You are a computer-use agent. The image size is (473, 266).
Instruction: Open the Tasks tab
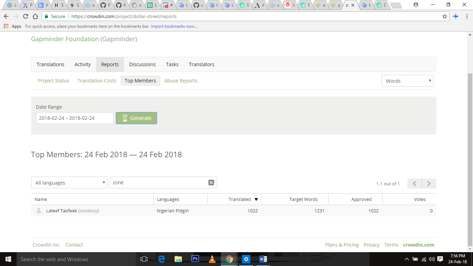(x=172, y=64)
